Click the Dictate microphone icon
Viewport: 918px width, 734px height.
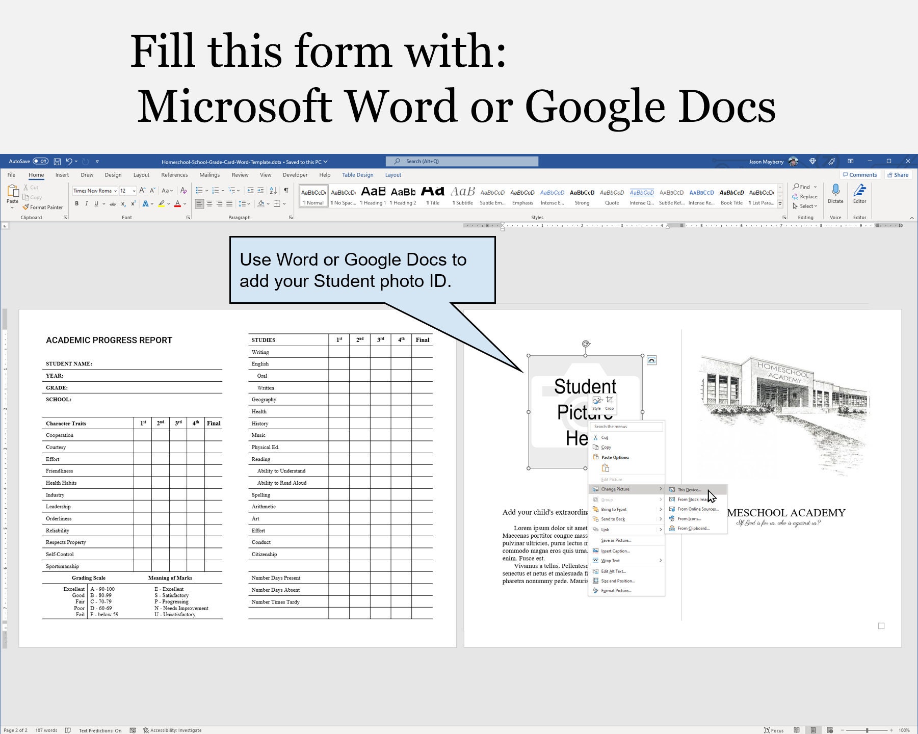pos(835,190)
